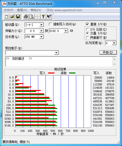122x146 pixels.
Task: Click the write value 339640
Action: [97, 91]
